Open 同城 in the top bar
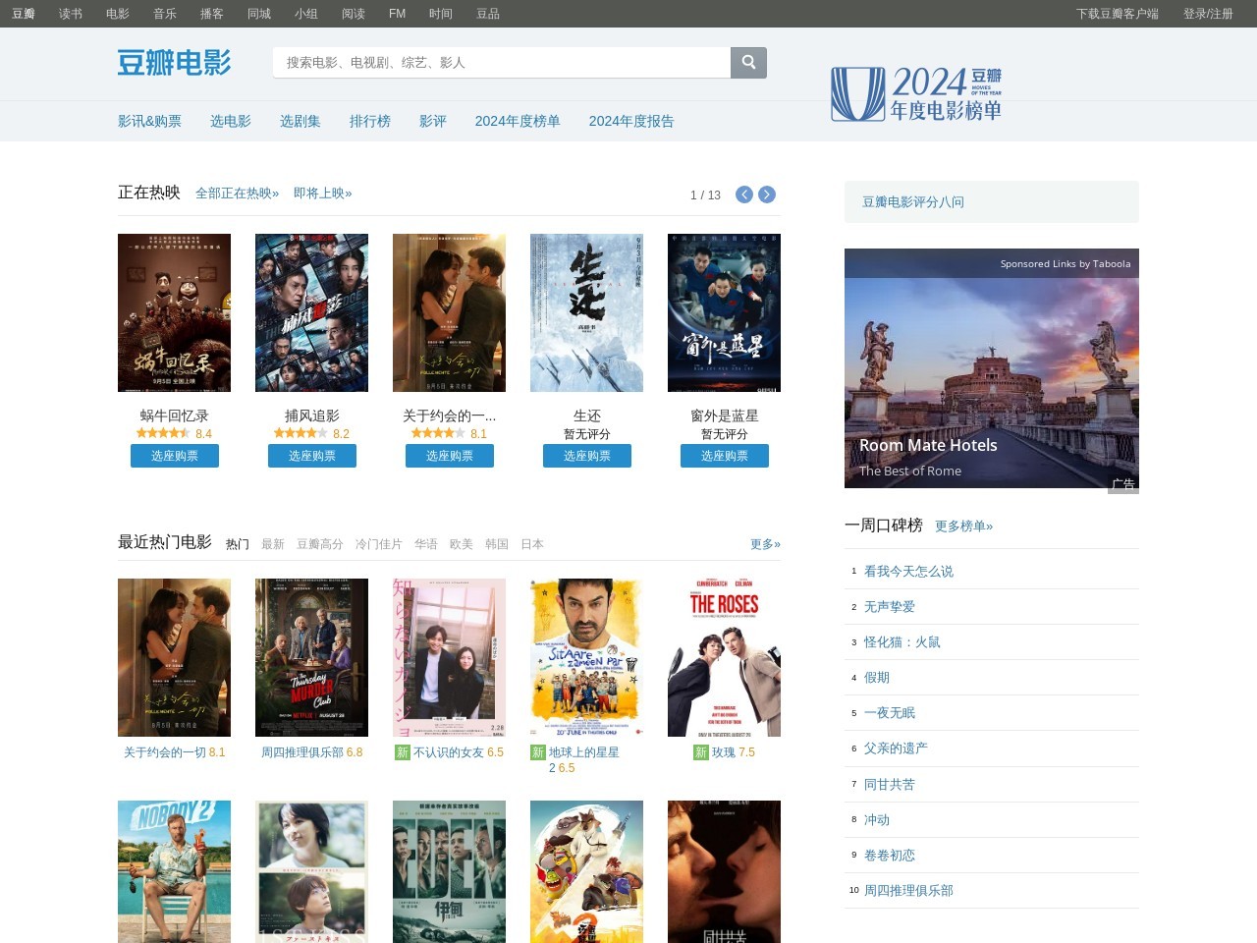Image resolution: width=1257 pixels, height=943 pixels. tap(259, 14)
